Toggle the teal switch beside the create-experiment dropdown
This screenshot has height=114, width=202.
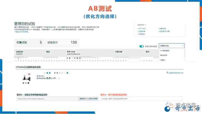pyautogui.click(x=142, y=46)
